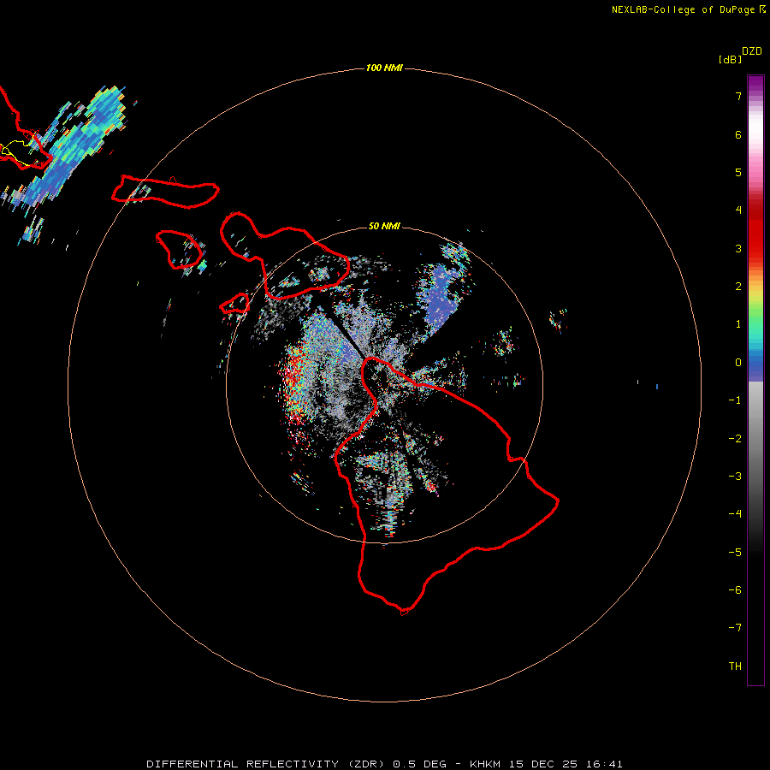Click the DZD legend title
This screenshot has width=770, height=770.
pyautogui.click(x=752, y=51)
